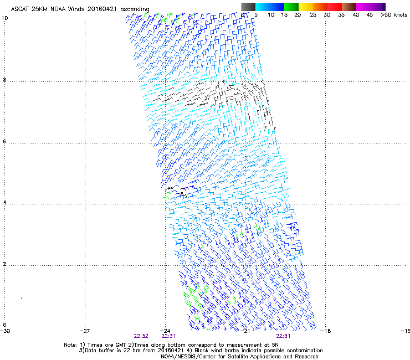The image size is (410, 360).
Task: Click the latitude axis label '2'
Action: [x=4, y=264]
